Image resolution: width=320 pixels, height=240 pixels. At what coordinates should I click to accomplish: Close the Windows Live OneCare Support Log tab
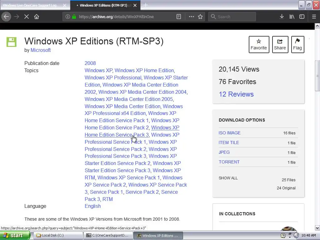coord(64,5)
